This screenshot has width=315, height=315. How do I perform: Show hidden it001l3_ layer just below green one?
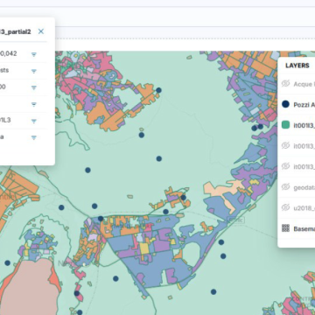285,145
